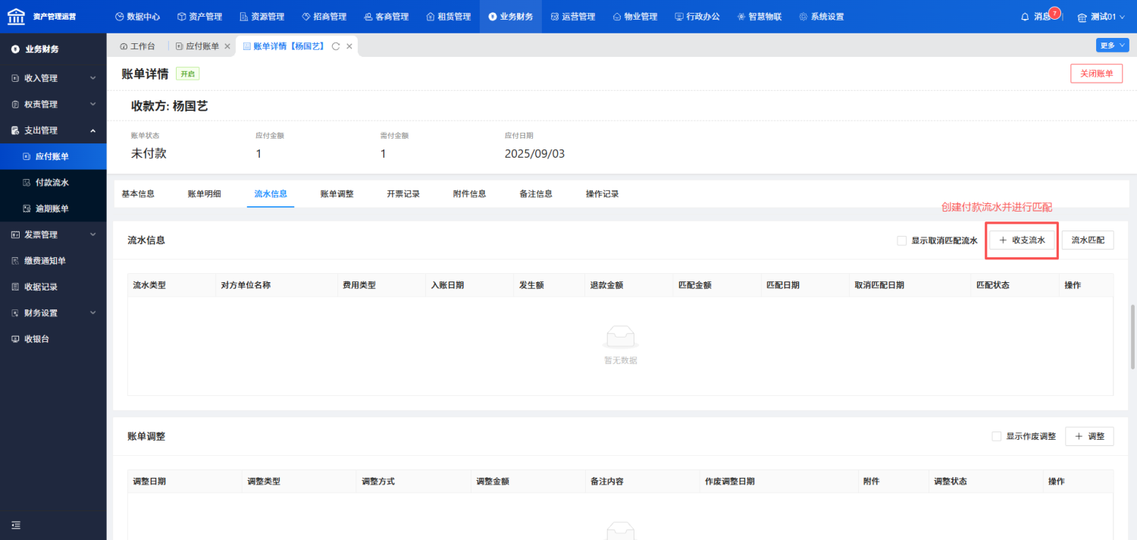Close the 账单详情【杨国艺】 page tab
1137x540 pixels.
349,46
